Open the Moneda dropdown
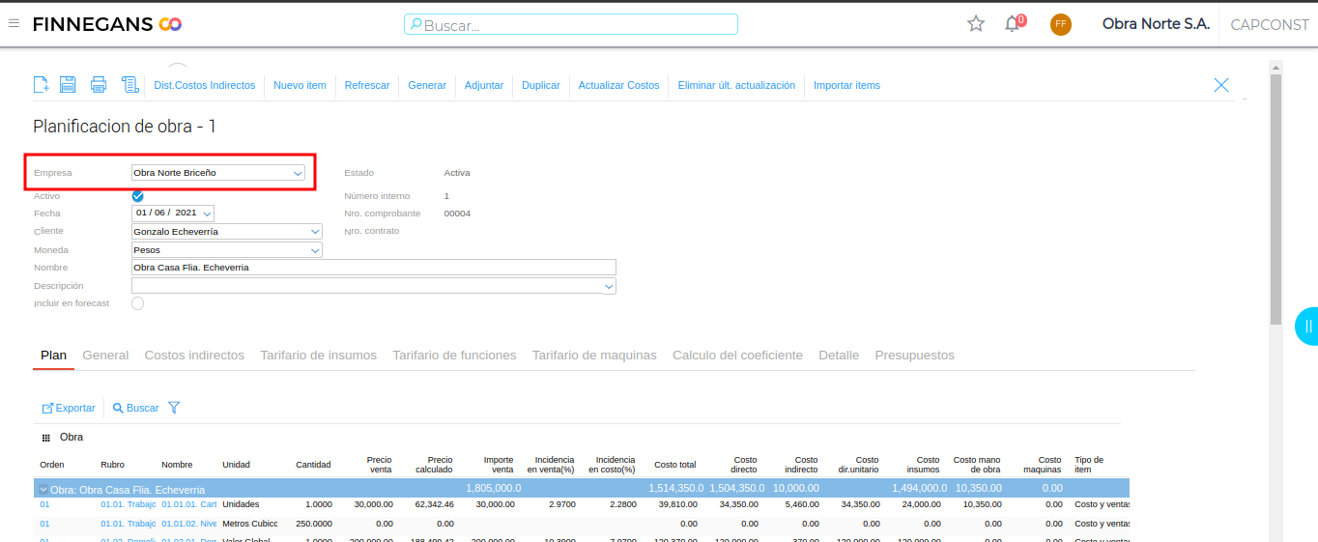The image size is (1318, 542). coord(315,250)
